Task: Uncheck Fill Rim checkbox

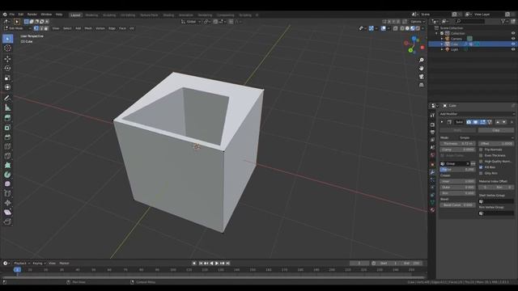Action: pos(481,167)
